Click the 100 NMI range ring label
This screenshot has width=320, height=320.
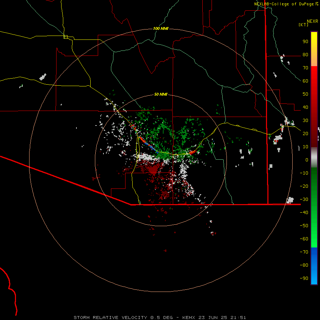(x=161, y=28)
